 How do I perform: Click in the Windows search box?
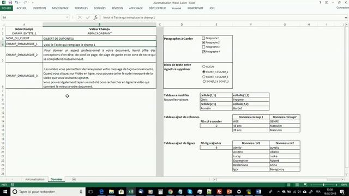pyautogui.click(x=48, y=192)
